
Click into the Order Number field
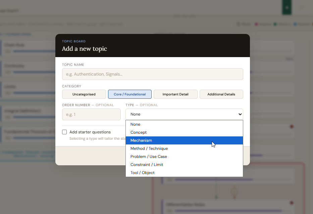(x=91, y=115)
